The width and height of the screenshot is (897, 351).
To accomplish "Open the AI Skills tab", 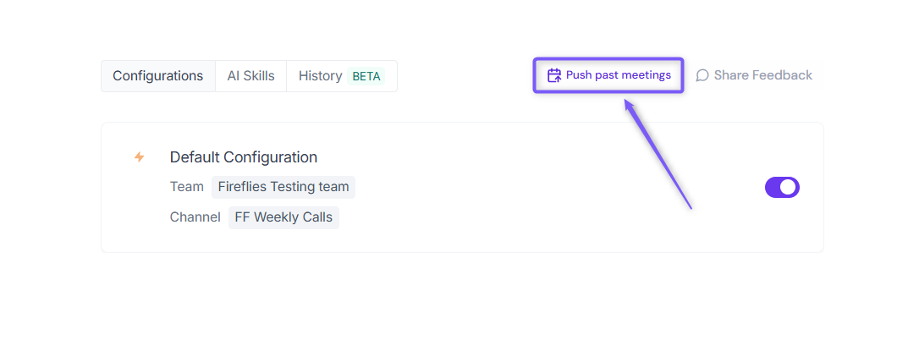I will (250, 76).
